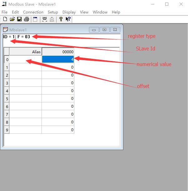Select row header 9

[7, 130]
